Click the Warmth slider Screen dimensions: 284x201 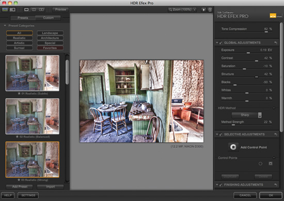(246, 101)
